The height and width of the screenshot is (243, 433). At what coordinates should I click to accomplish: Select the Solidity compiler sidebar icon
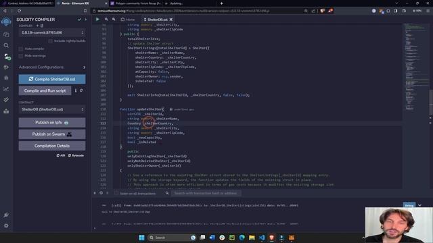(x=7, y=57)
